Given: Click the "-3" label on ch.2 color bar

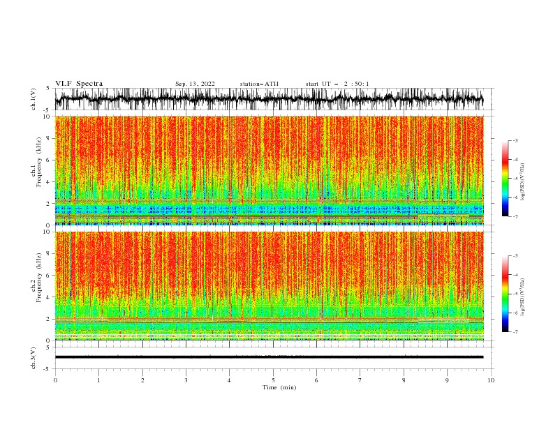Looking at the screenshot, I should pos(515,256).
